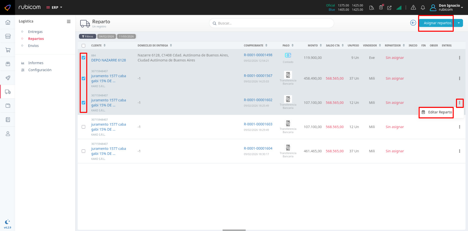Screen dimensions: 468x231
Task: Click the 11/03/2026 date filter chip
Action: point(126,36)
